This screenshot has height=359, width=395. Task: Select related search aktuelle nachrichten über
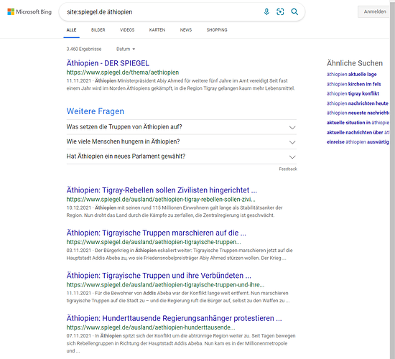coord(358,133)
